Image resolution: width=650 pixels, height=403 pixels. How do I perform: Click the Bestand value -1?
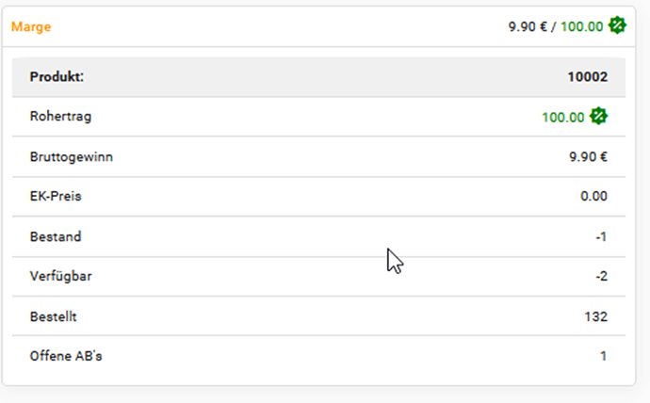602,237
